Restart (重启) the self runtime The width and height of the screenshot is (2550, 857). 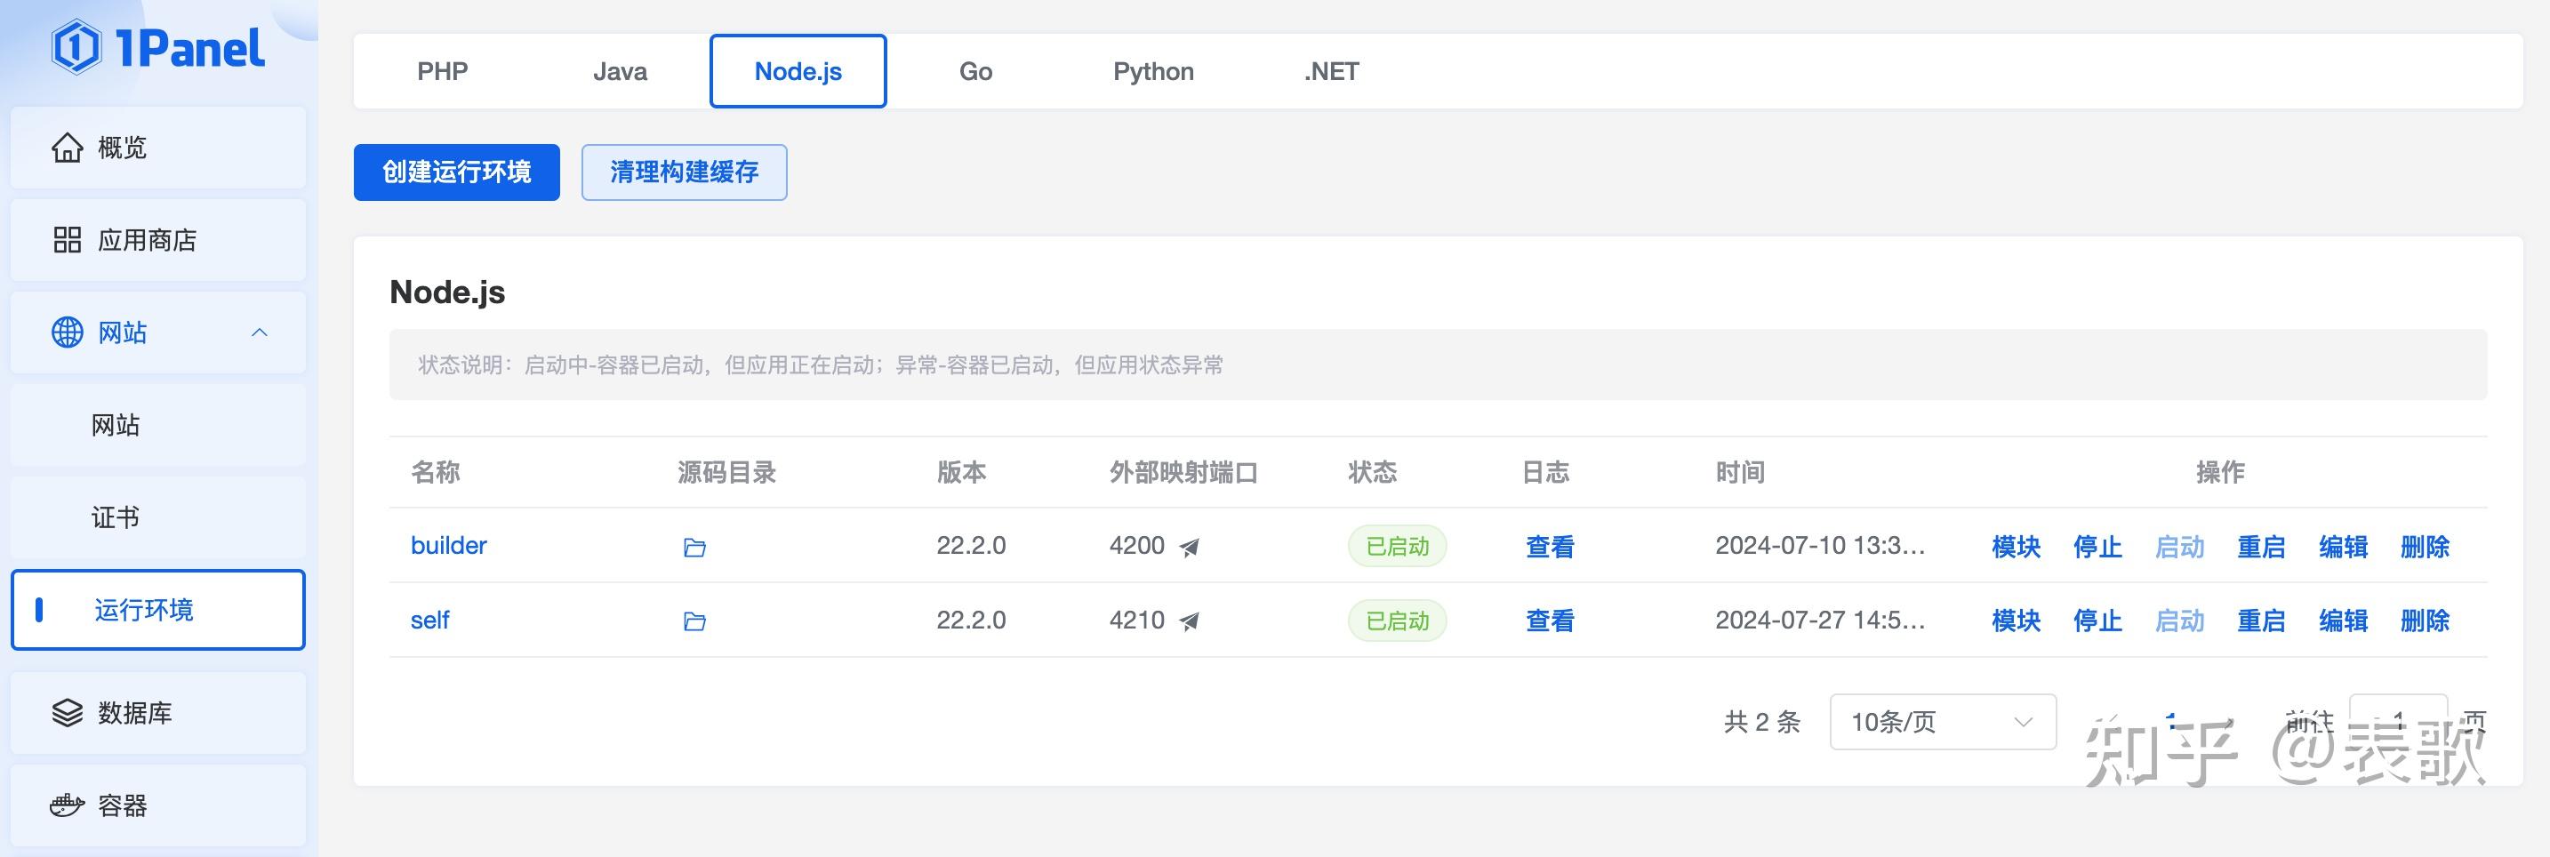pos(2261,621)
